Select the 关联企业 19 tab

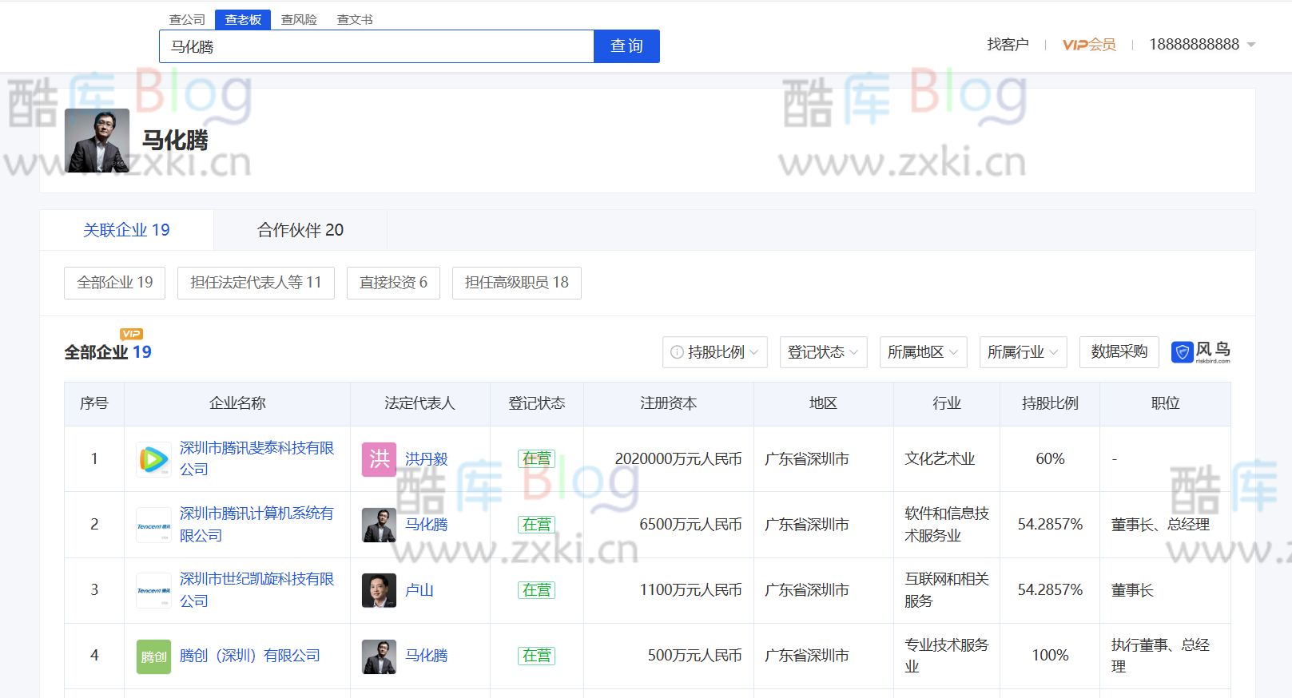click(x=126, y=230)
